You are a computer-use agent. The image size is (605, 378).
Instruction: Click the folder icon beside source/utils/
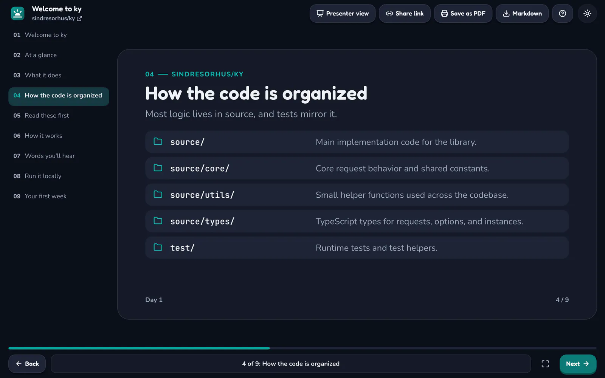click(x=158, y=194)
